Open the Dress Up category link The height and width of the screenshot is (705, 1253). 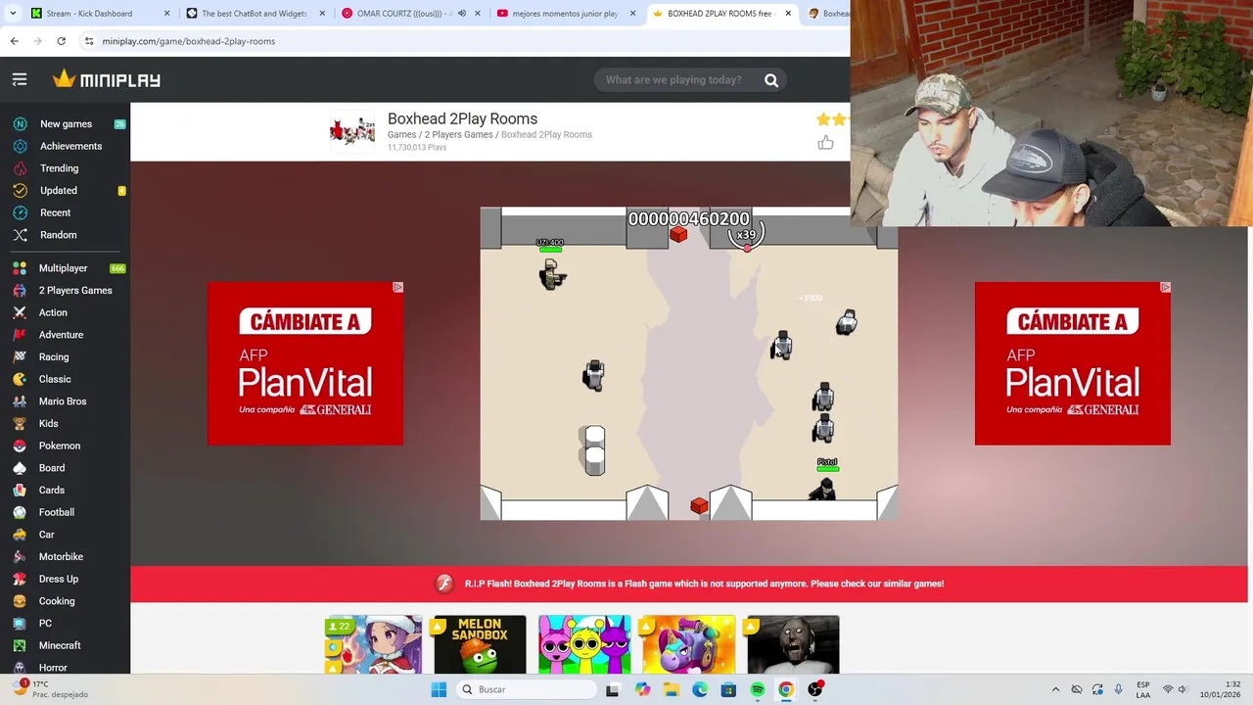[59, 579]
